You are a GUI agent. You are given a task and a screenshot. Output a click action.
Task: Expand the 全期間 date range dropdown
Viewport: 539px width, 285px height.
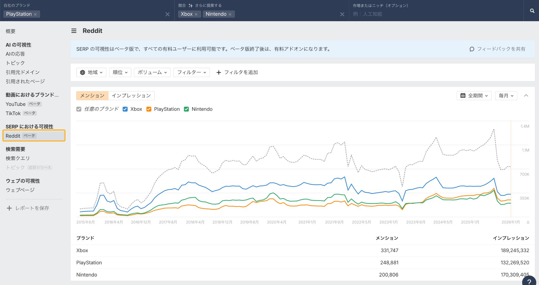point(474,96)
